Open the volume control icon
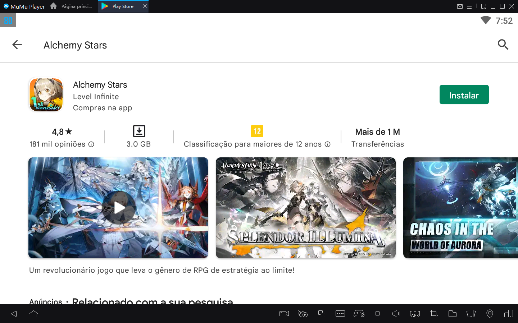The width and height of the screenshot is (518, 323). (396, 314)
